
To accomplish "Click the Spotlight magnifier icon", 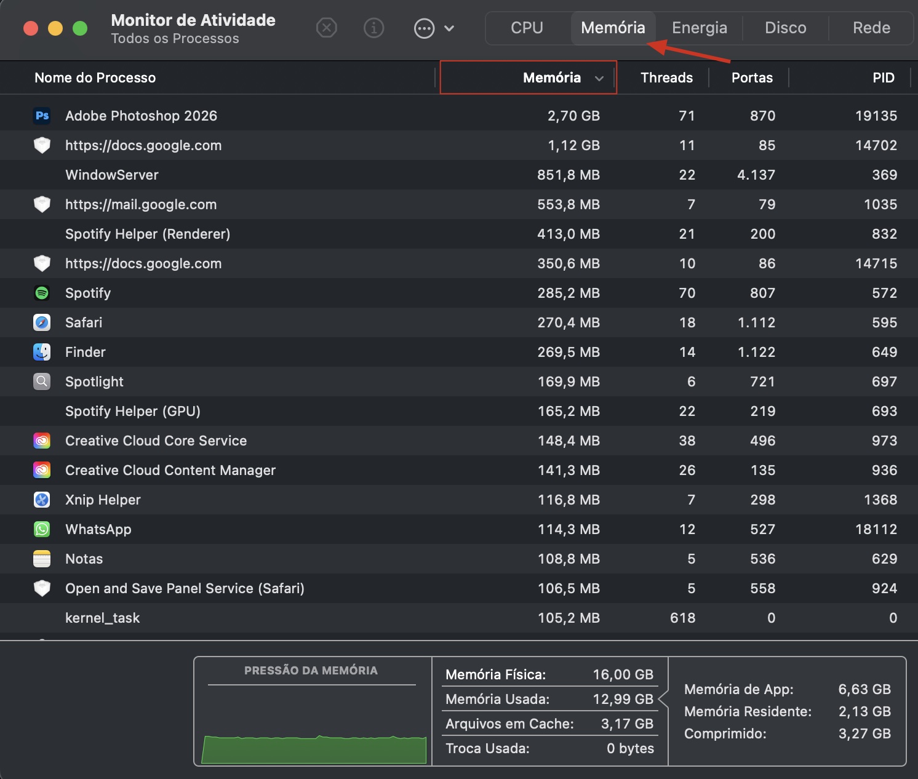I will point(42,382).
